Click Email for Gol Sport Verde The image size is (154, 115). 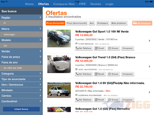click(100, 48)
